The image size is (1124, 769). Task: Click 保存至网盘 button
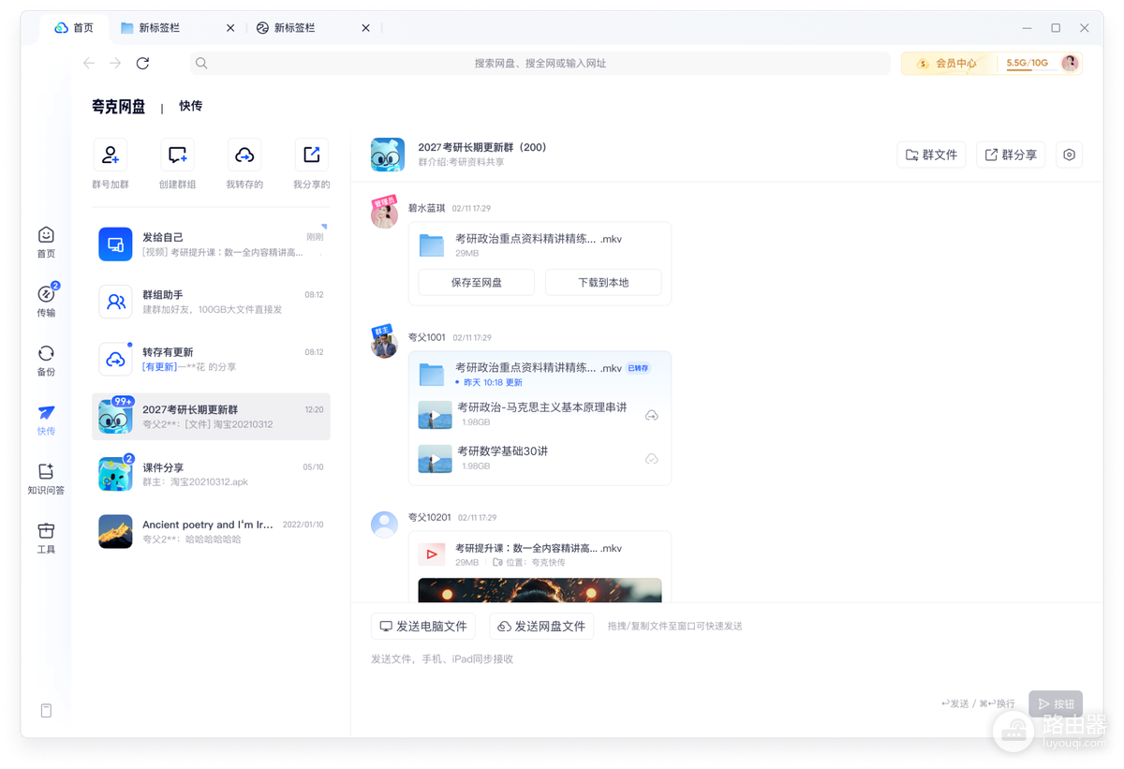click(x=477, y=282)
